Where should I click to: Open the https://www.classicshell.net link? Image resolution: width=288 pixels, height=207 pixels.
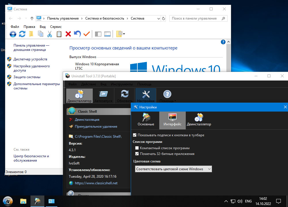96,183
